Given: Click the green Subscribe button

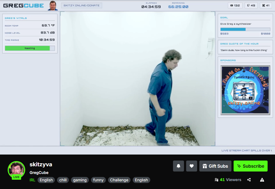Looking at the screenshot, I should 250,166.
